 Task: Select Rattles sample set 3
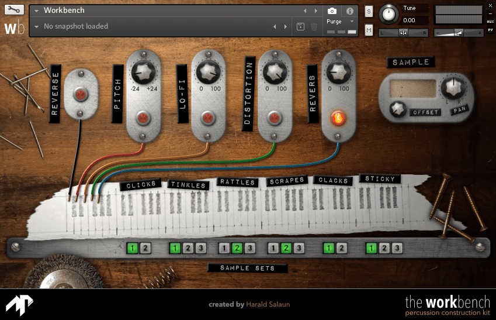click(x=249, y=248)
